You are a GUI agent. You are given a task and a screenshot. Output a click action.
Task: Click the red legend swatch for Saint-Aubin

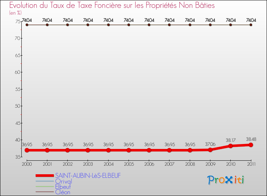pyautogui.click(x=45, y=176)
